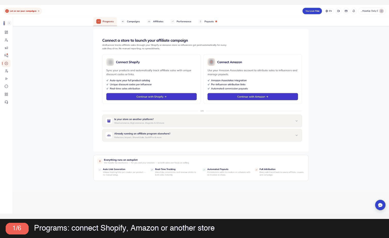The image size is (389, 238).
Task: Click the 'Real-Time Tracking' label
Action: pos(165,169)
